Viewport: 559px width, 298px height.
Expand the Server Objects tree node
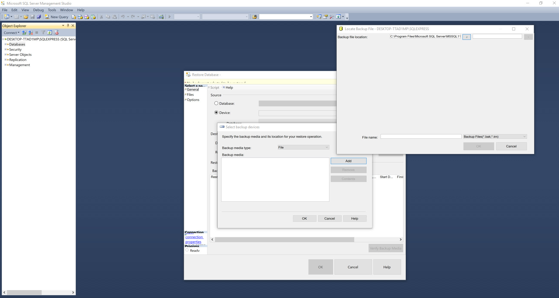coord(5,55)
